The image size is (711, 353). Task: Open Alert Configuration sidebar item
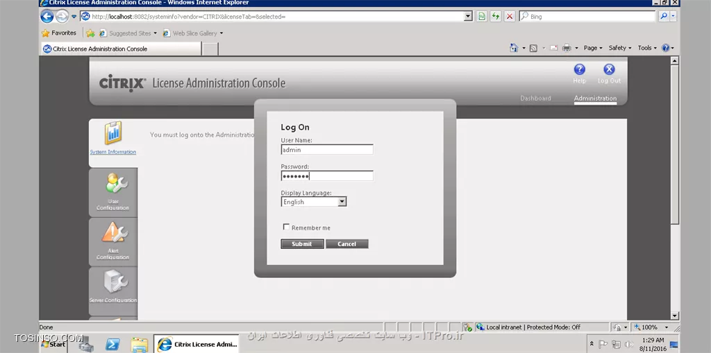coord(113,241)
